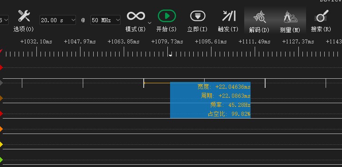The image size is (342, 167).
Task: Click the +1079.73ms ruler label
Action: point(167,42)
